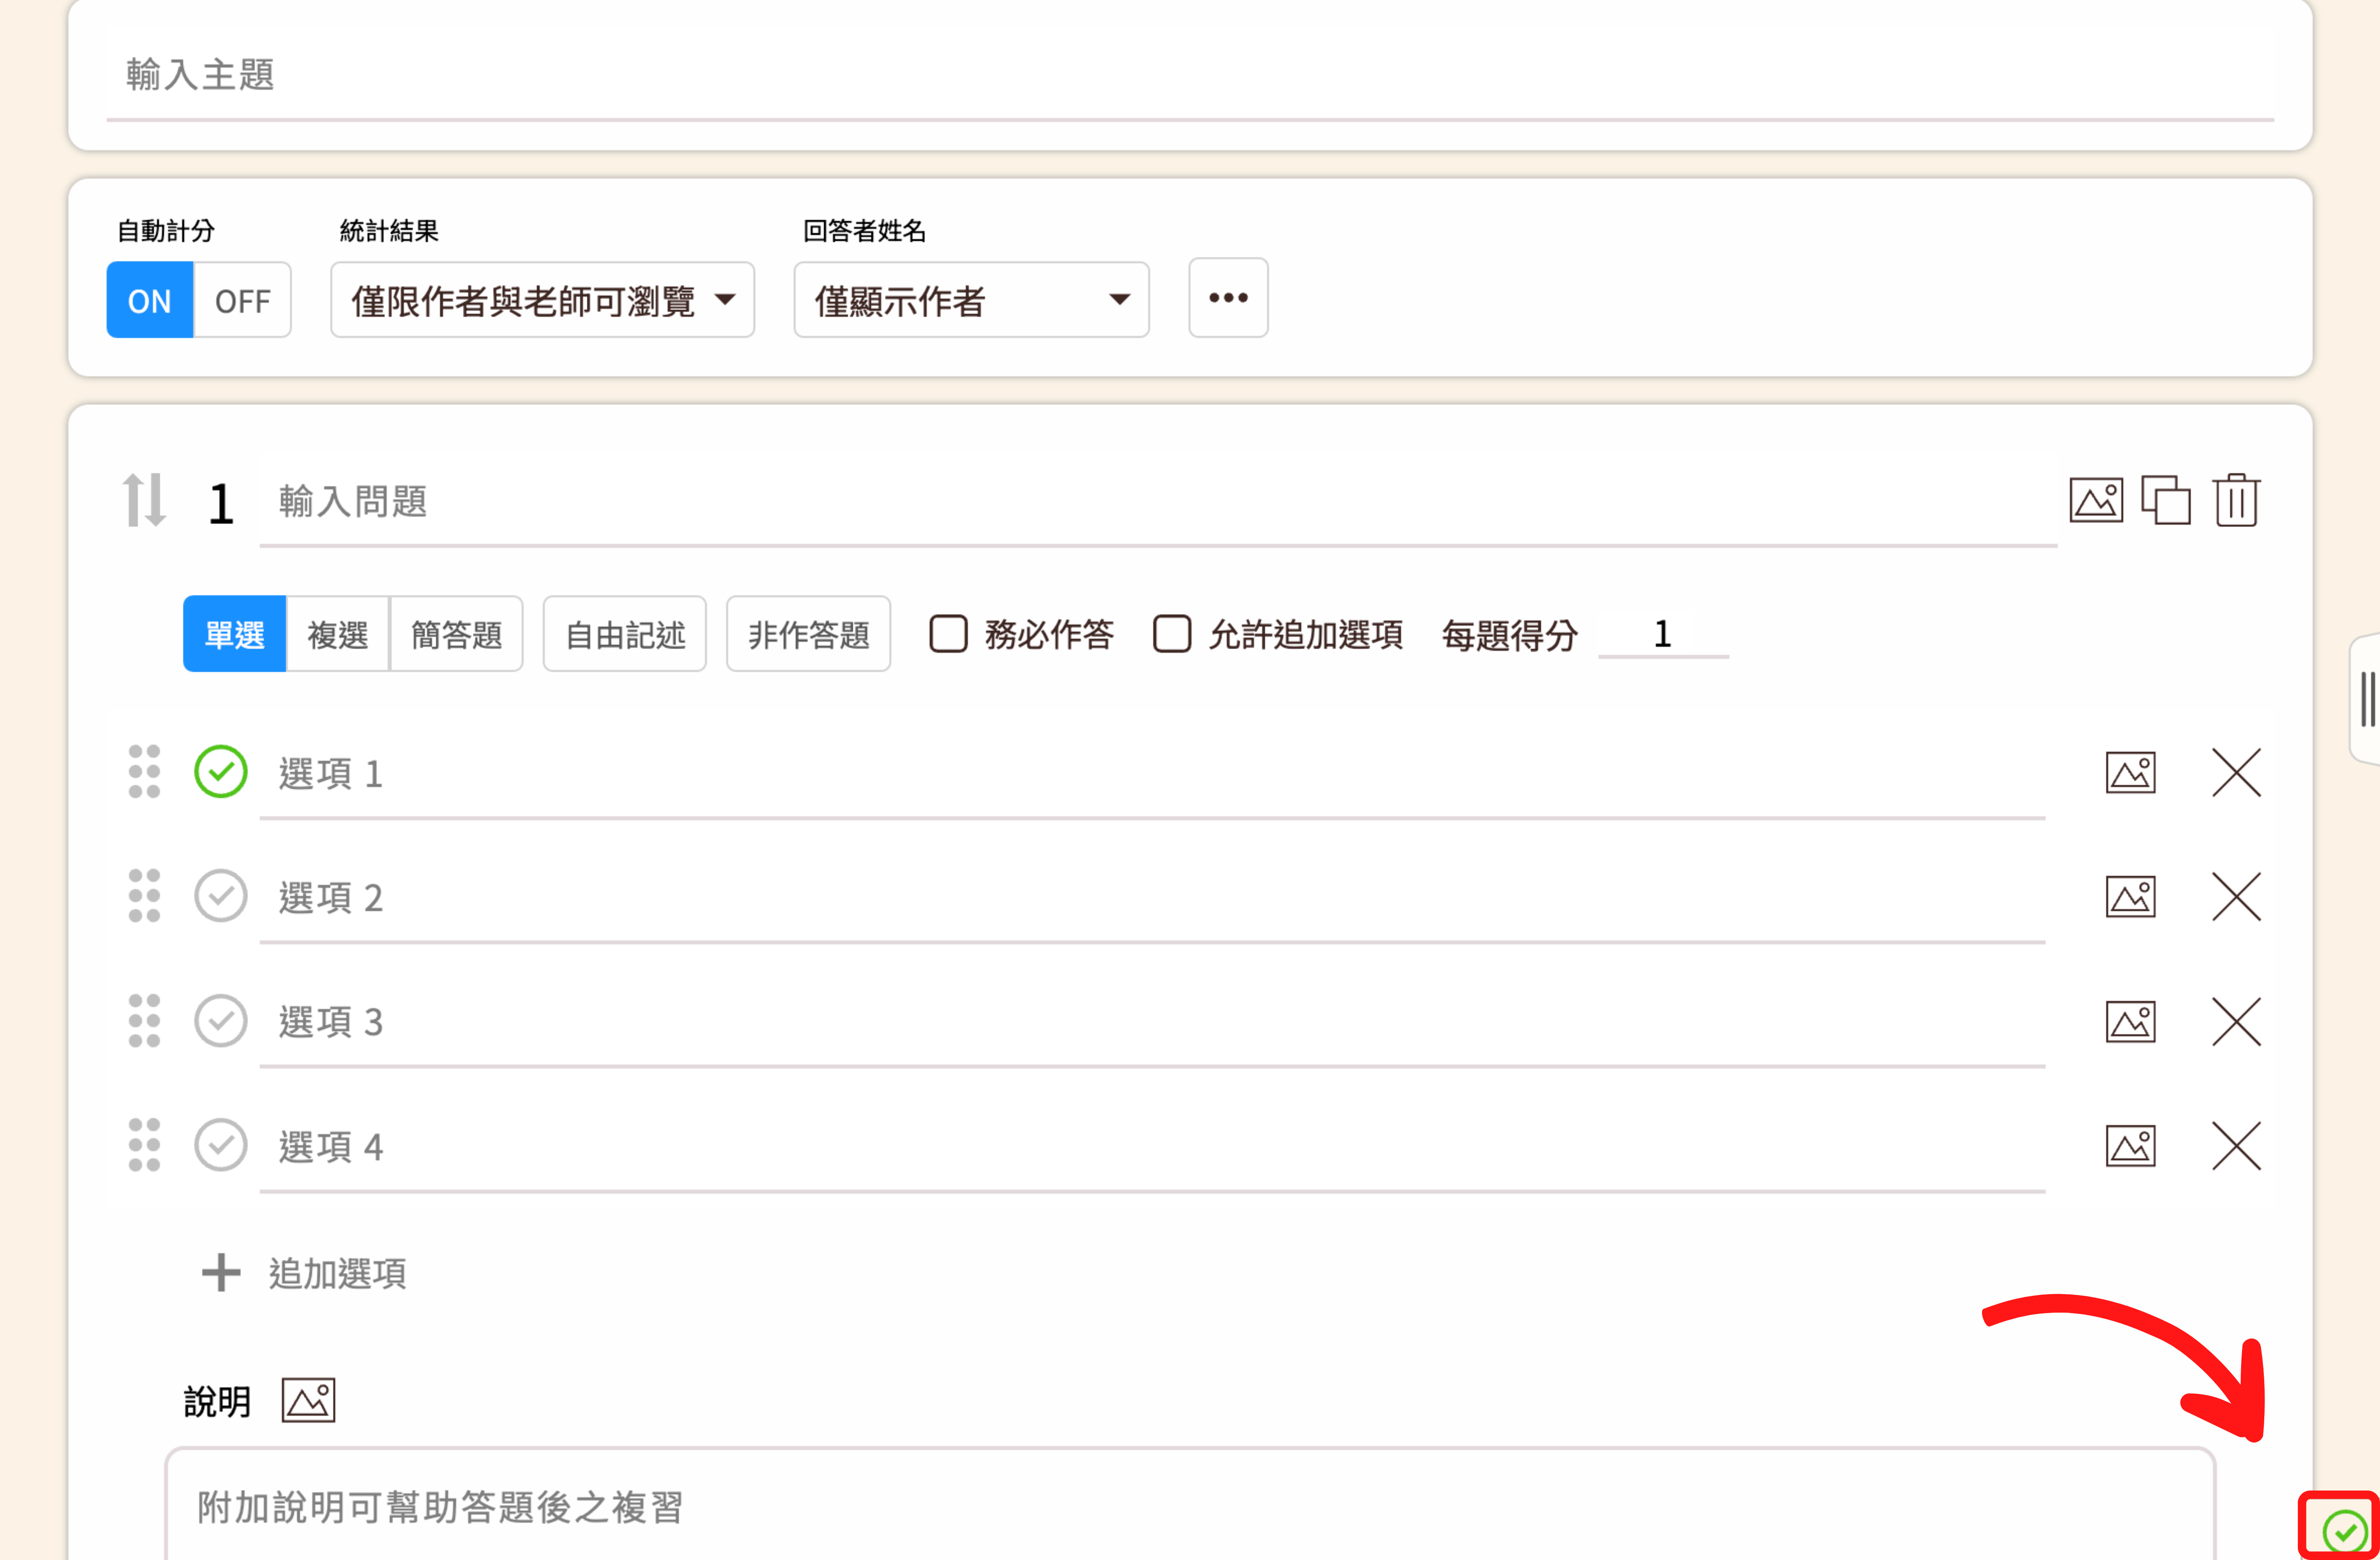This screenshot has height=1560, width=2380.
Task: Switch to the 自由記述 question type
Action: point(624,634)
